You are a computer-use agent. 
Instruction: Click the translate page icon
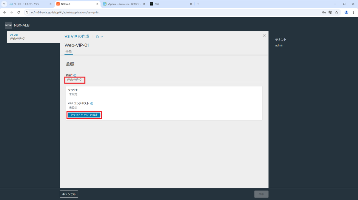[x=330, y=12]
